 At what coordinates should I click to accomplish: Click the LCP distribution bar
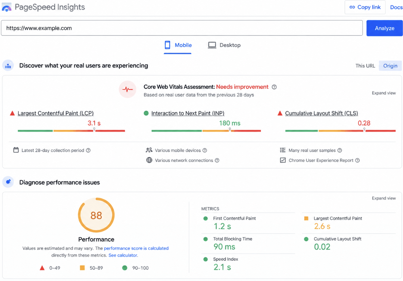click(71, 131)
